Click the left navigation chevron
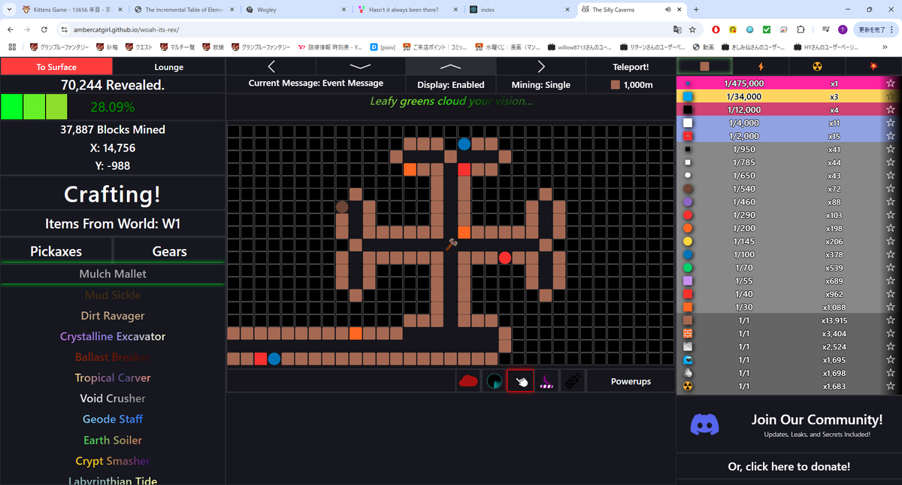Image resolution: width=902 pixels, height=485 pixels. pos(271,66)
